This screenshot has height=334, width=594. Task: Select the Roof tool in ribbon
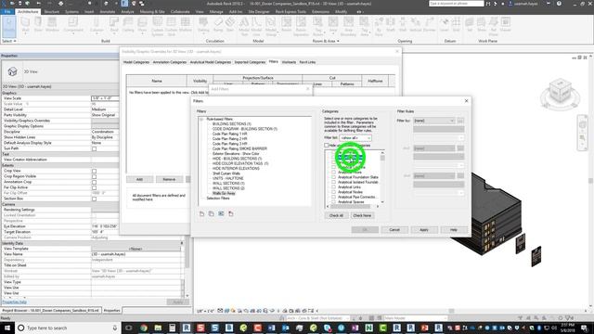click(x=114, y=25)
